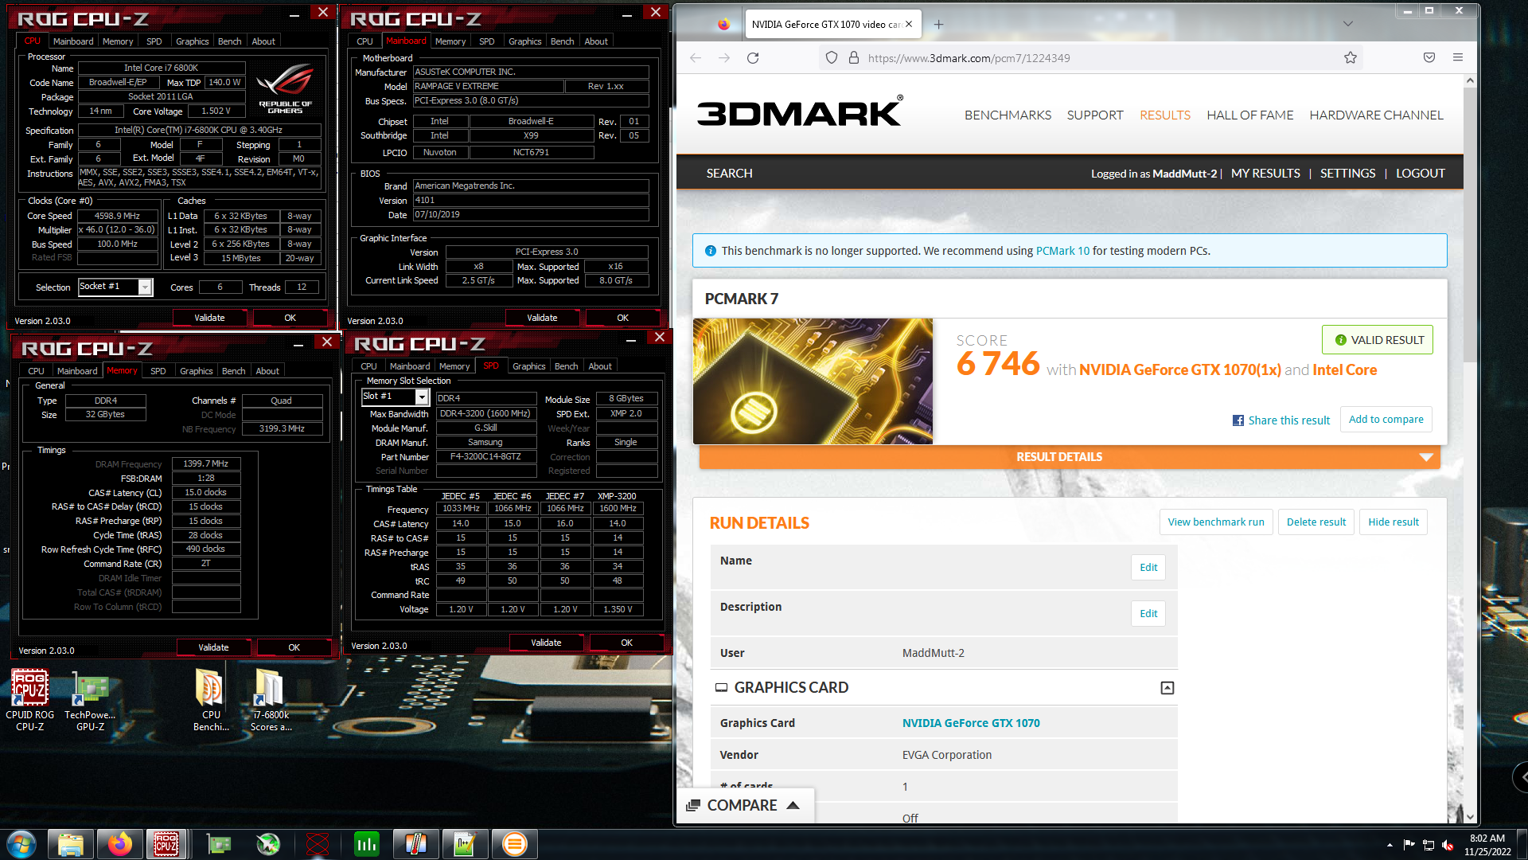Viewport: 1528px width, 860px height.
Task: Select TechPowerUp GPU-Z desktop icon
Action: click(90, 699)
